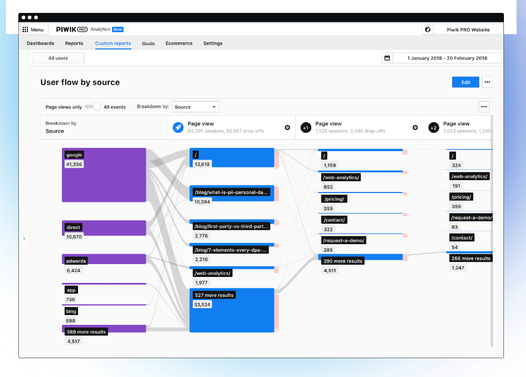
Task: Open the All users segment selector
Action: [58, 58]
